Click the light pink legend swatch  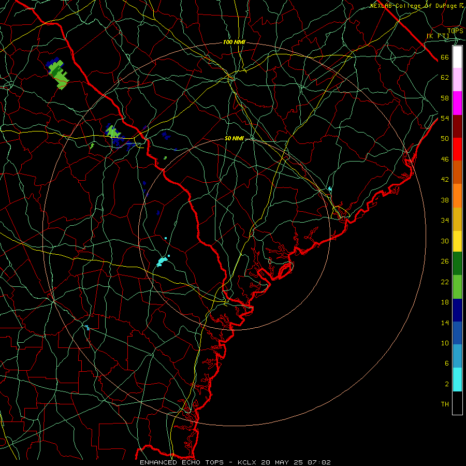pos(457,80)
